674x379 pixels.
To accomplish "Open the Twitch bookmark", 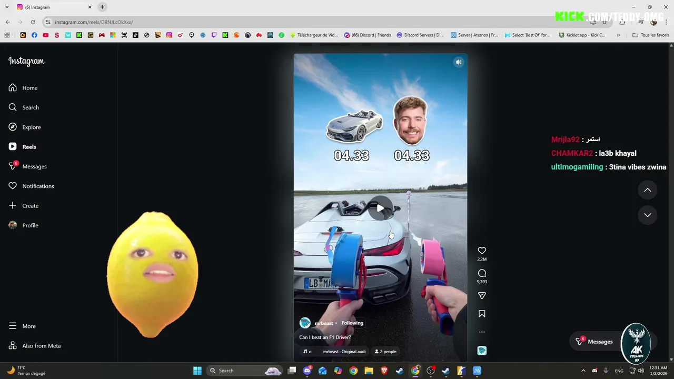I will pyautogui.click(x=214, y=35).
